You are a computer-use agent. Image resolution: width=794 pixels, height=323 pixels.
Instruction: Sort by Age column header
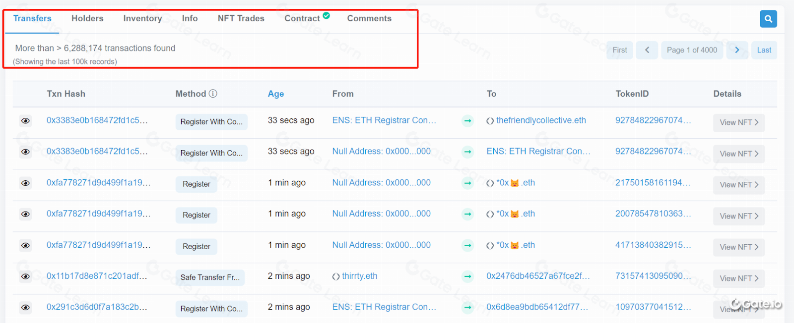[x=276, y=94]
